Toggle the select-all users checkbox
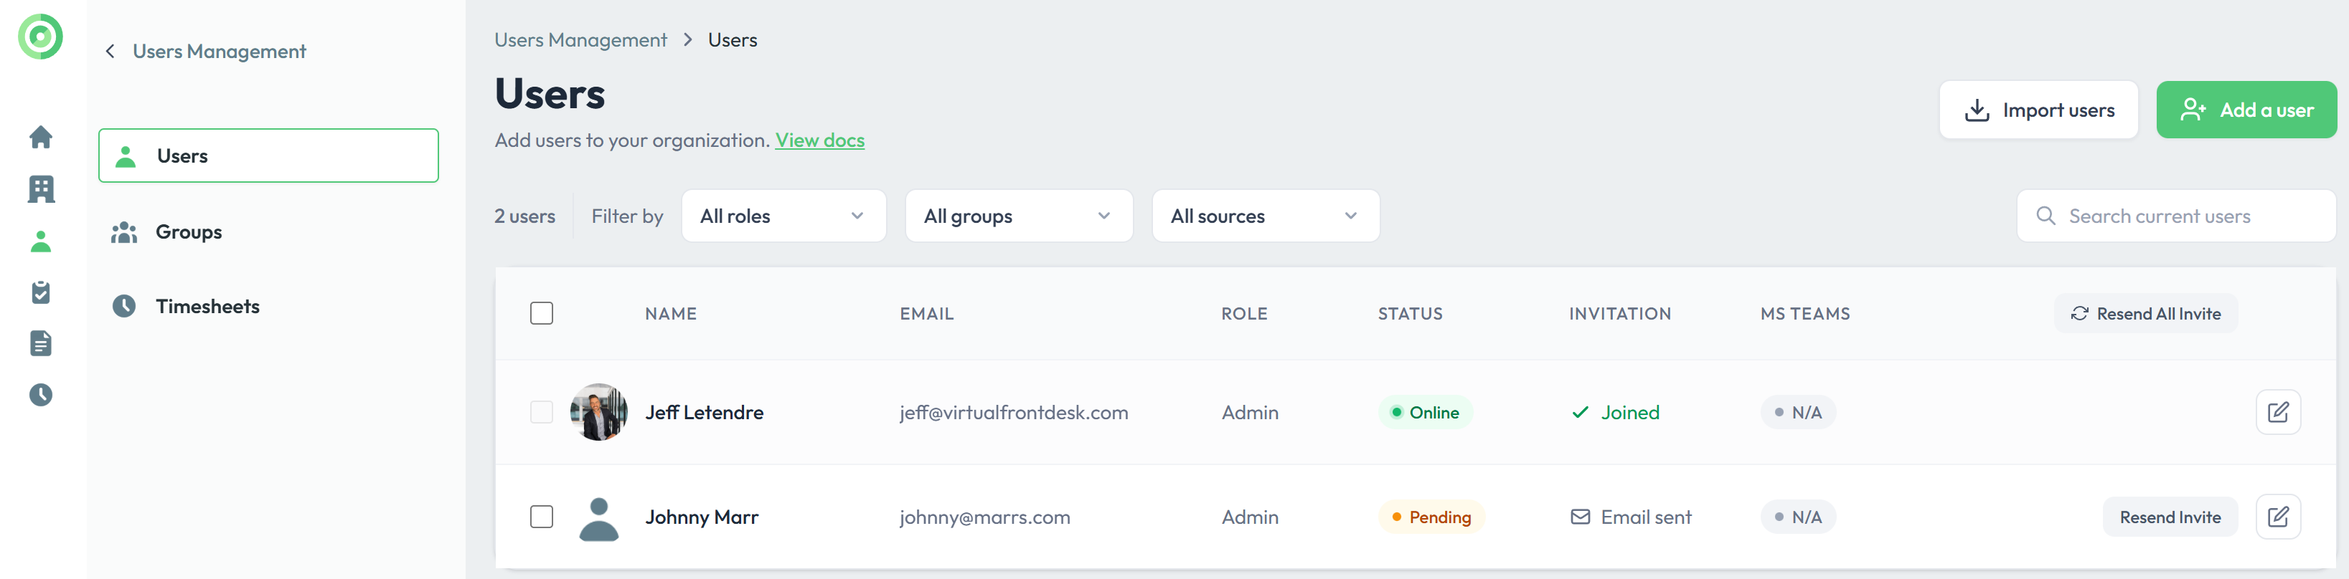The width and height of the screenshot is (2349, 579). pyautogui.click(x=542, y=313)
